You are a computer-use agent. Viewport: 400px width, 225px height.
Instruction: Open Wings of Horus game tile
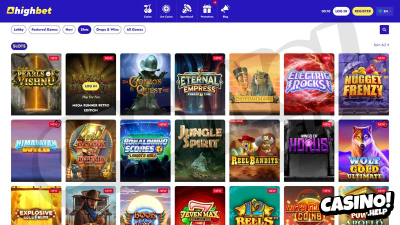[309, 151]
